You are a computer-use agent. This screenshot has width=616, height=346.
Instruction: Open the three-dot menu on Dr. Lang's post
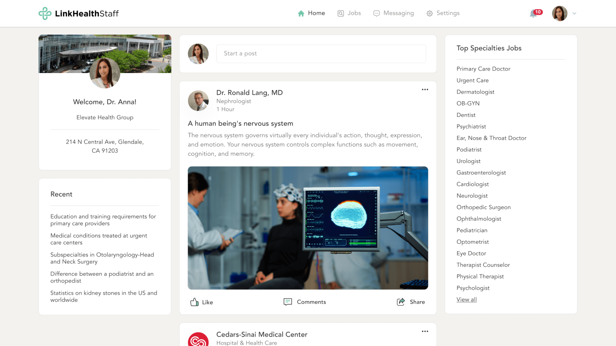tap(425, 90)
